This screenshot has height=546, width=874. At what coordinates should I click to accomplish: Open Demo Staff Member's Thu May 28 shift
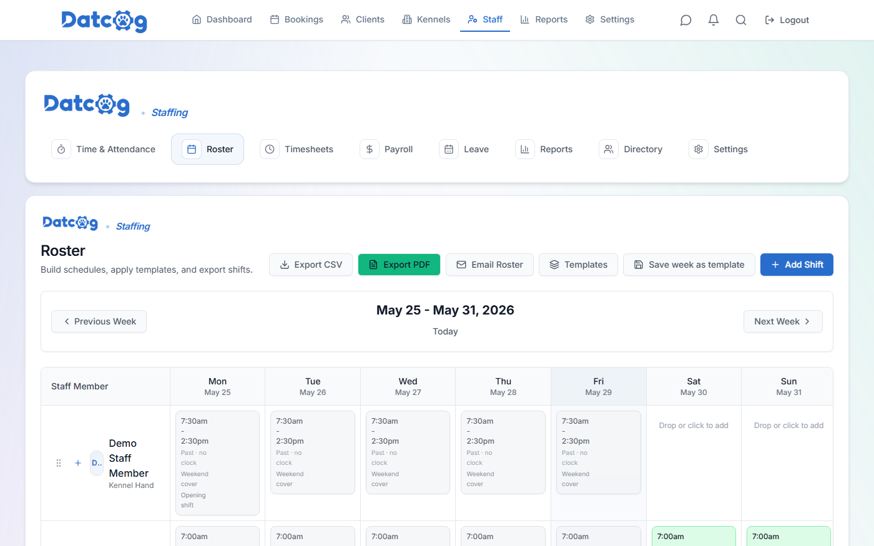[503, 452]
